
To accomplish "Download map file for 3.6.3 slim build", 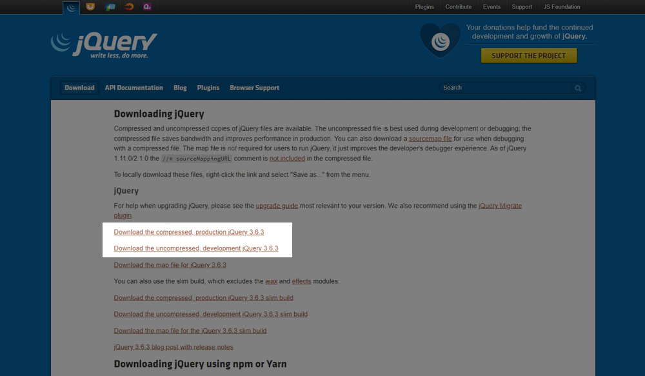I will 190,331.
